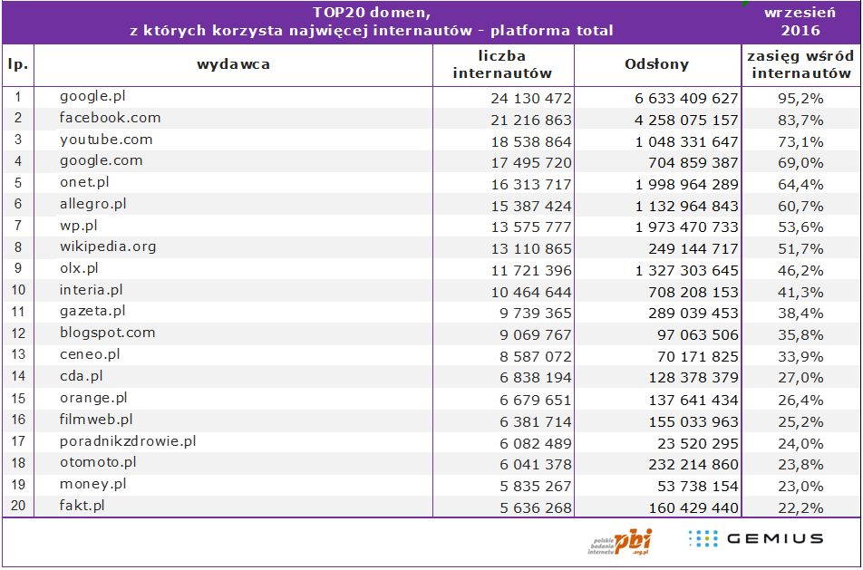Click the 41,3% reach value
Image resolution: width=863 pixels, height=570 pixels.
click(800, 292)
